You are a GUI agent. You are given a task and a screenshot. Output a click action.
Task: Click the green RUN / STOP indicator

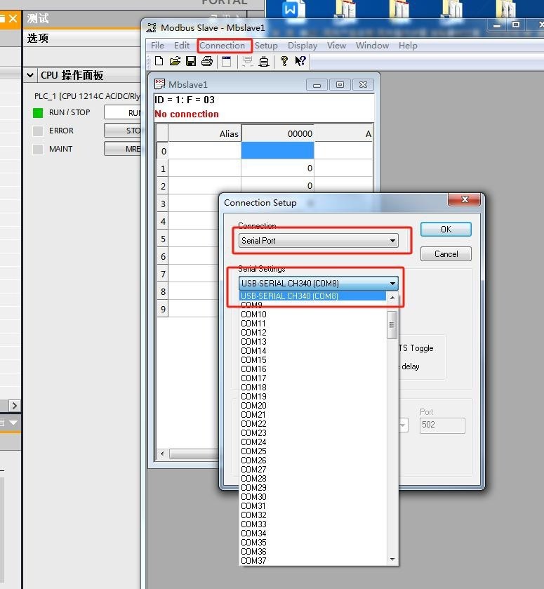[x=38, y=113]
